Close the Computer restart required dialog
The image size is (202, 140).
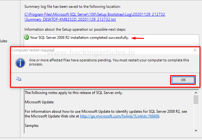[195, 50]
